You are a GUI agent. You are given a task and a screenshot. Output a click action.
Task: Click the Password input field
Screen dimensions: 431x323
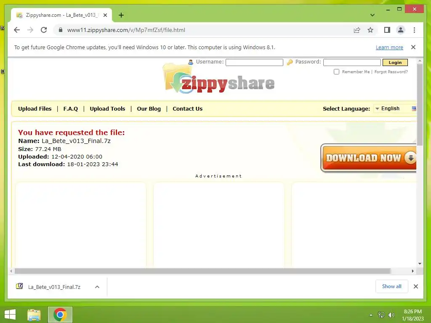[x=352, y=63]
